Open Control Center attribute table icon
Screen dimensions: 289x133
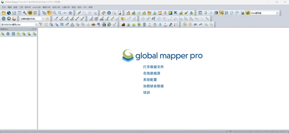13,34
